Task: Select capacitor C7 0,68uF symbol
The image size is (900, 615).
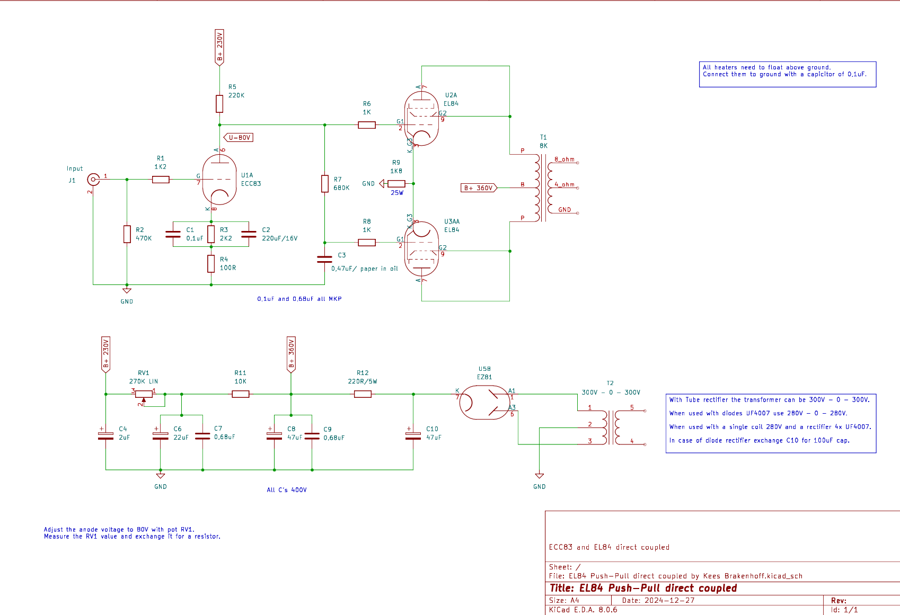Action: click(202, 436)
